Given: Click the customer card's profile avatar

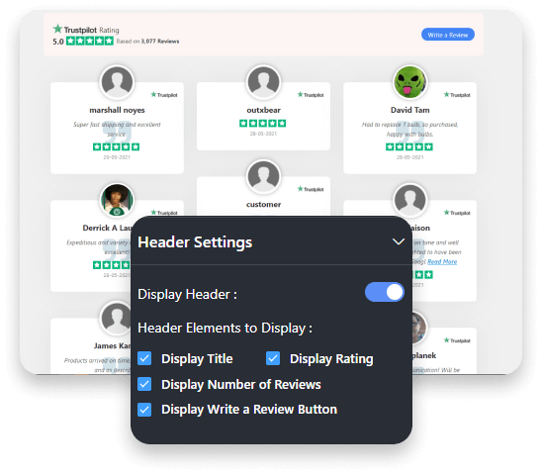Looking at the screenshot, I should pyautogui.click(x=263, y=176).
